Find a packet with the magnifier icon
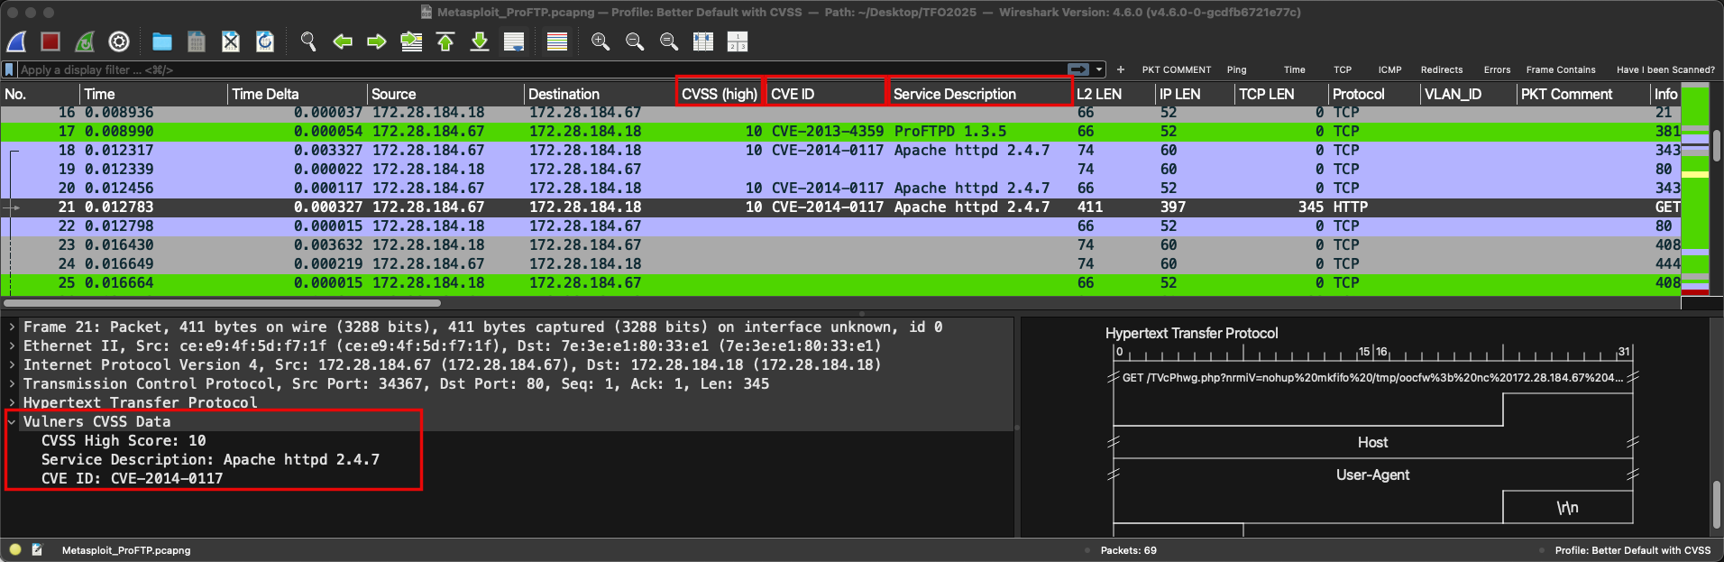This screenshot has height=562, width=1724. [308, 41]
